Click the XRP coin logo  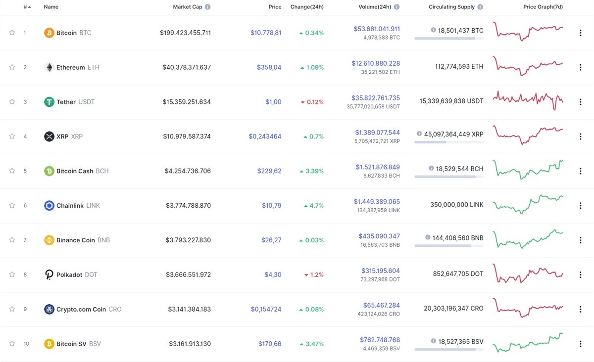[x=49, y=136]
